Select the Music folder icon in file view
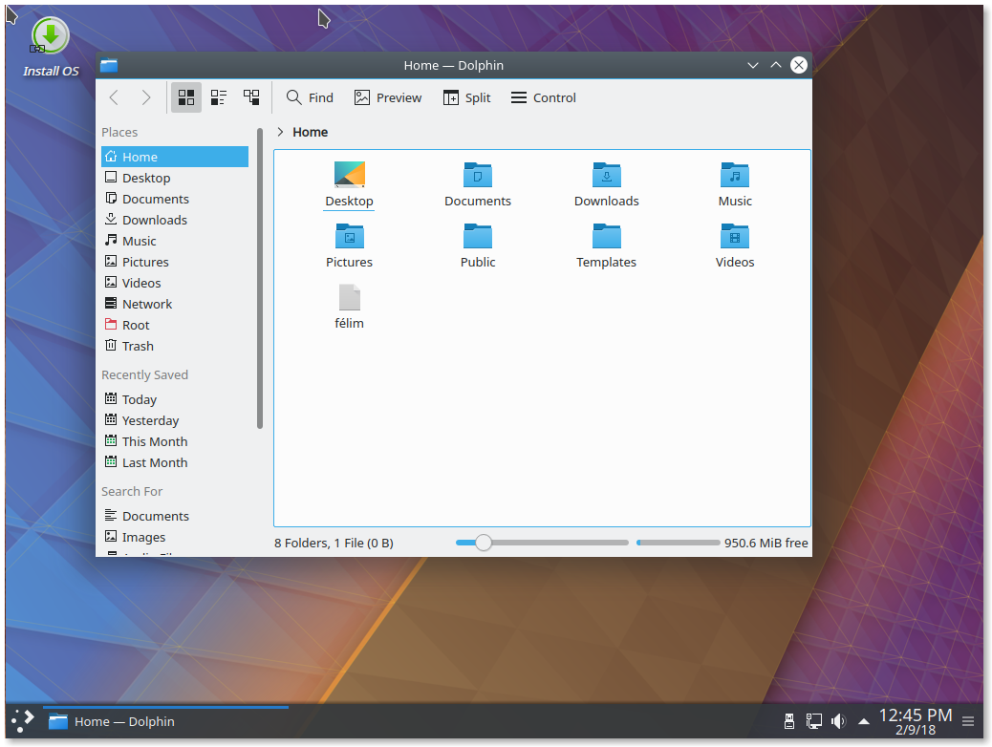 [735, 175]
